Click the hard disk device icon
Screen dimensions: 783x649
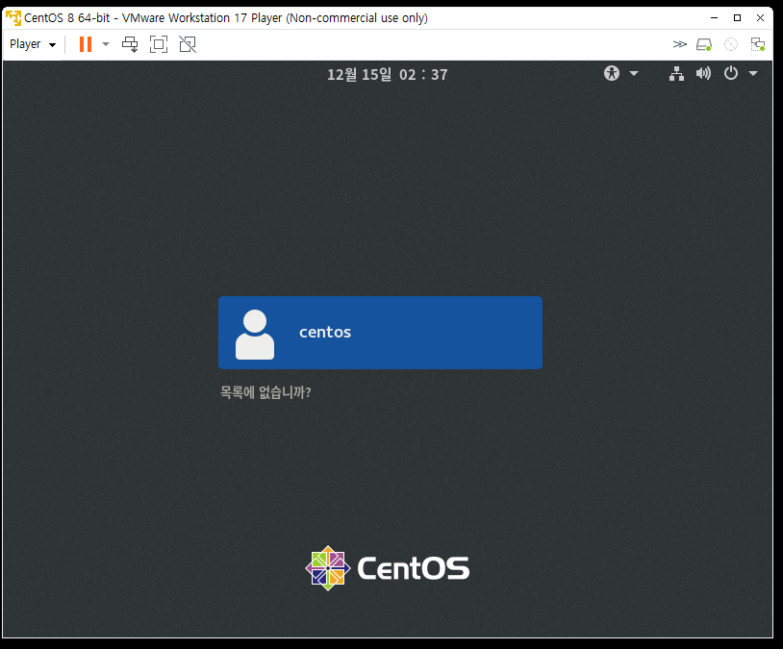(704, 44)
